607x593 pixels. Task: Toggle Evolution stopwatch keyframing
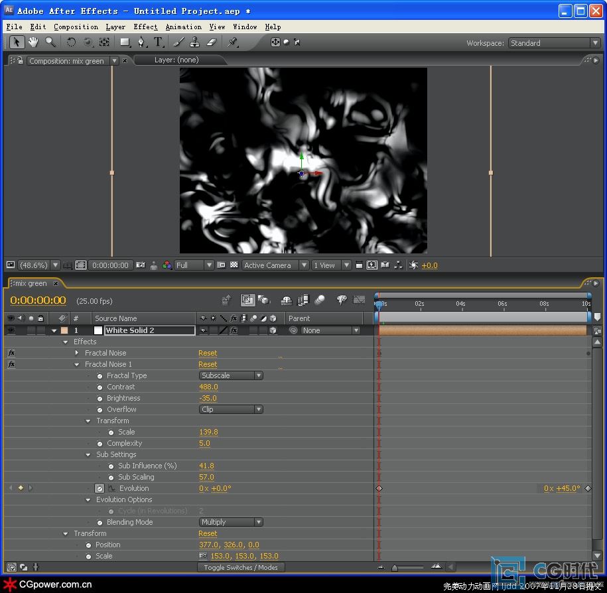tap(100, 488)
